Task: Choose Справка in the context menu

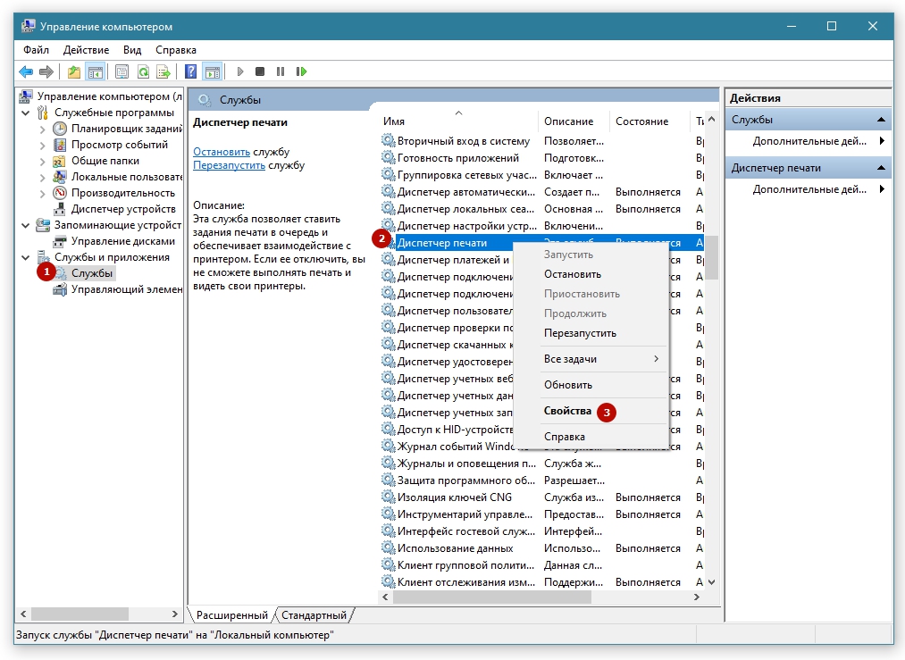Action: [x=591, y=437]
